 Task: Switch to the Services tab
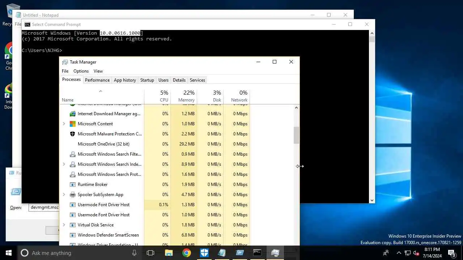coord(197,80)
